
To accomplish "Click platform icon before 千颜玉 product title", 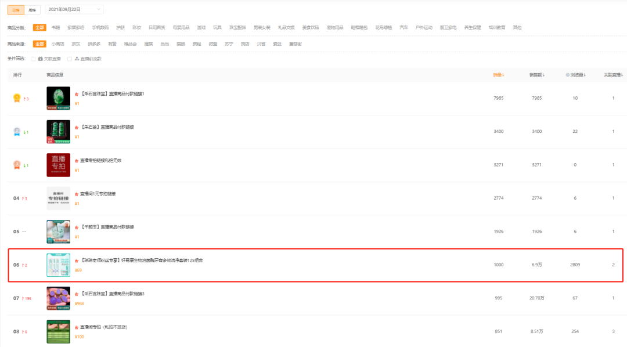I will click(77, 227).
